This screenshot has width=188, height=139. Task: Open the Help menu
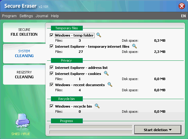[55, 16]
